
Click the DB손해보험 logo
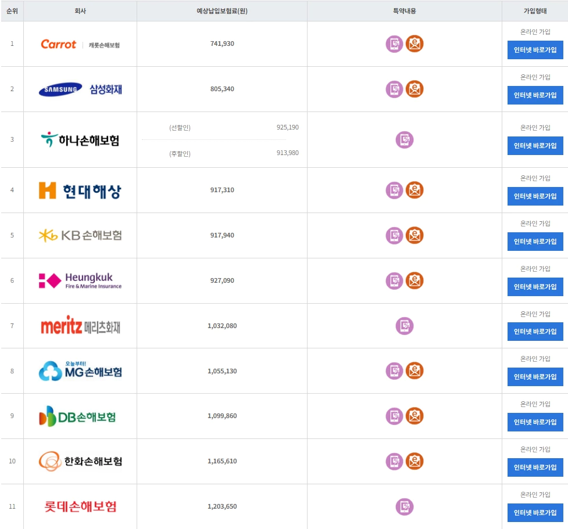[77, 416]
